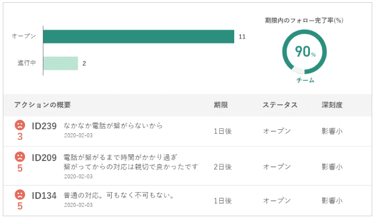Click the sad face icon for ID209
The image size is (375, 219).
[x=20, y=157]
